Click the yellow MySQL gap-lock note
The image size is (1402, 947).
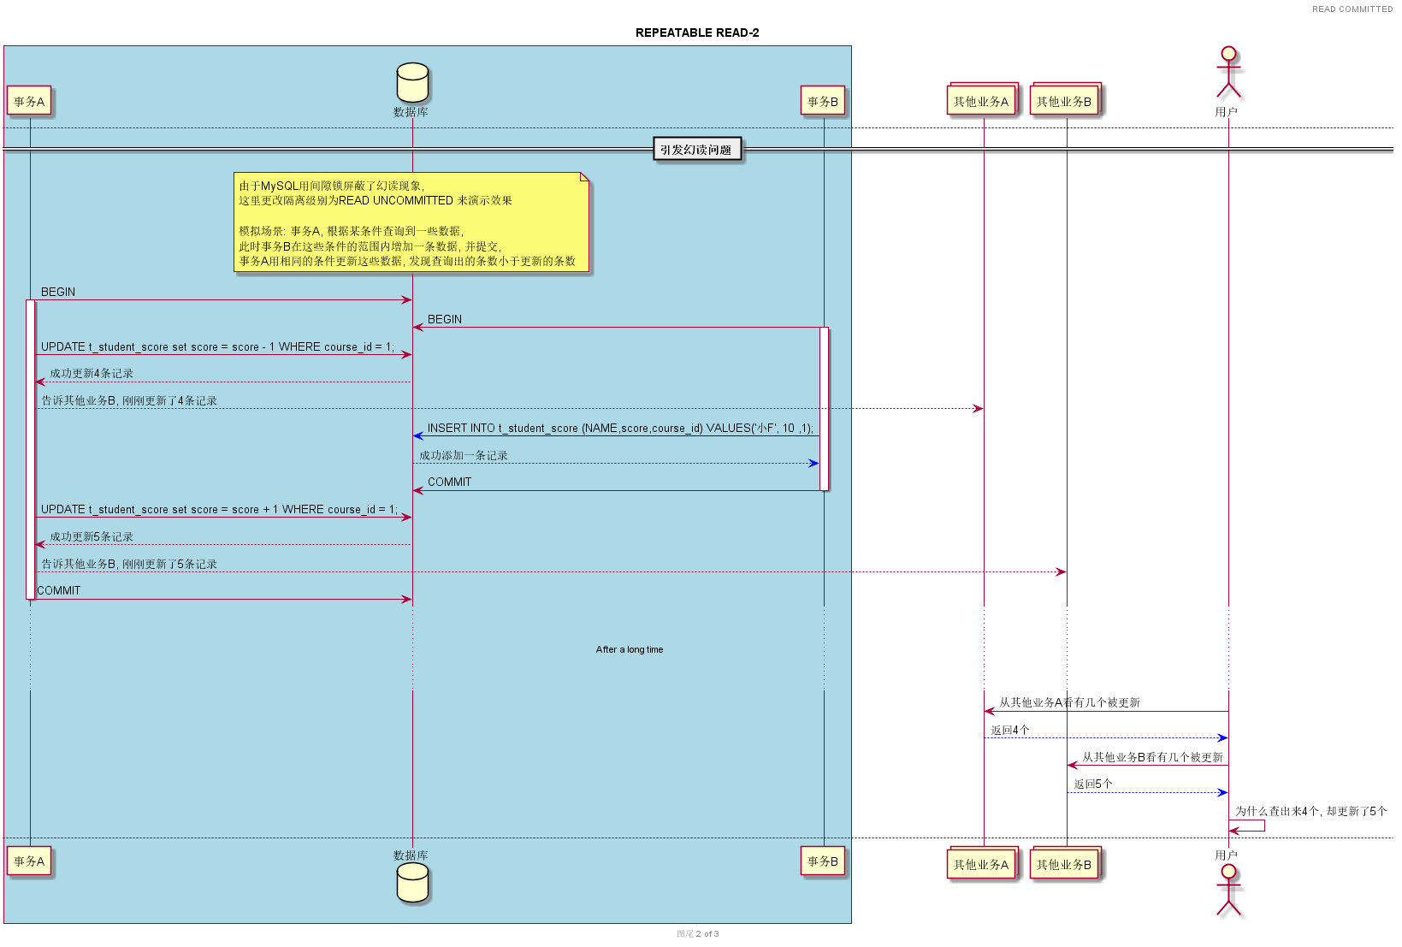(x=411, y=222)
